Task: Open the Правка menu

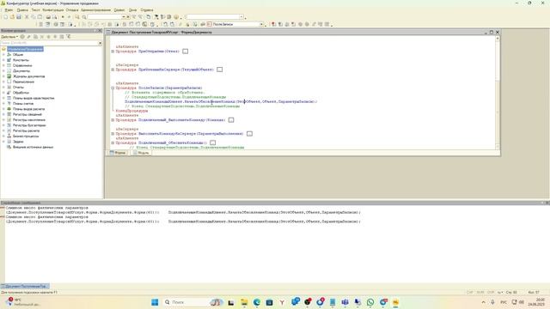Action: 22,10
